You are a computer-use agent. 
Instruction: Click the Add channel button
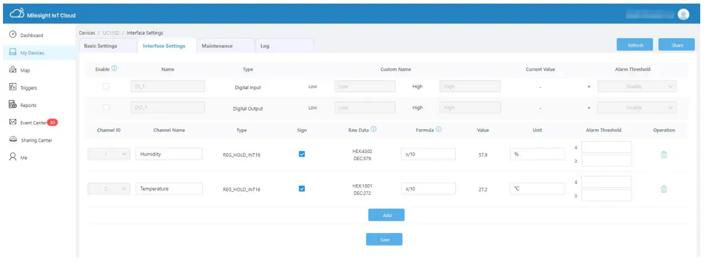(x=386, y=215)
